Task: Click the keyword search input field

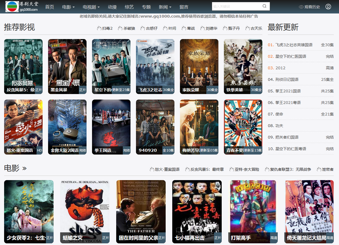Action: tap(237, 6)
